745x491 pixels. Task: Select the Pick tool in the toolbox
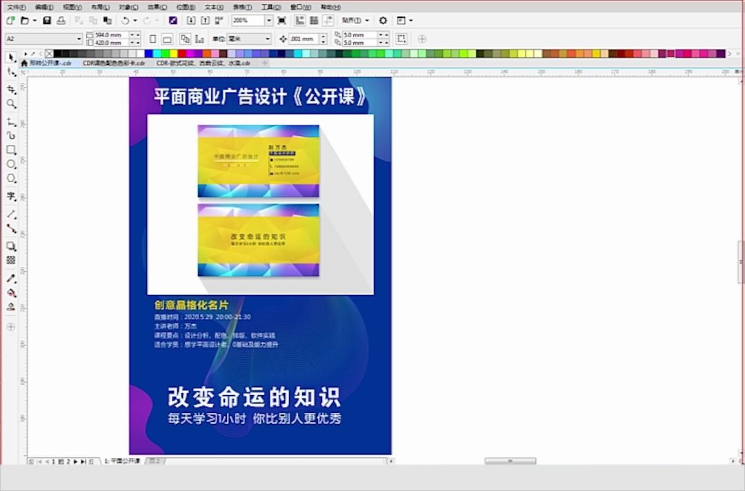(x=10, y=57)
